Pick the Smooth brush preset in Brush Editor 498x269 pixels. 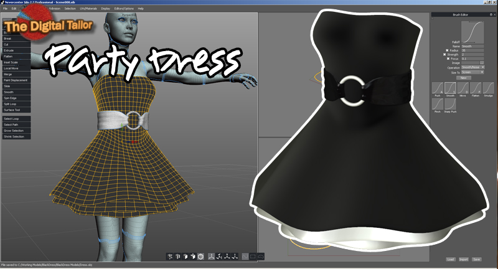[450, 88]
